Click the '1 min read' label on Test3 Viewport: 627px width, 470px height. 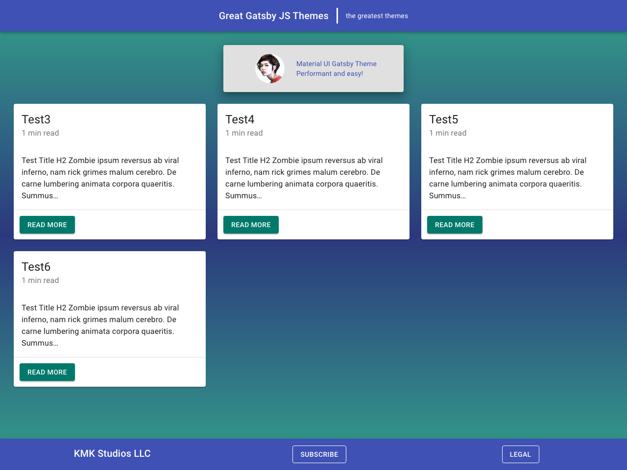point(40,133)
